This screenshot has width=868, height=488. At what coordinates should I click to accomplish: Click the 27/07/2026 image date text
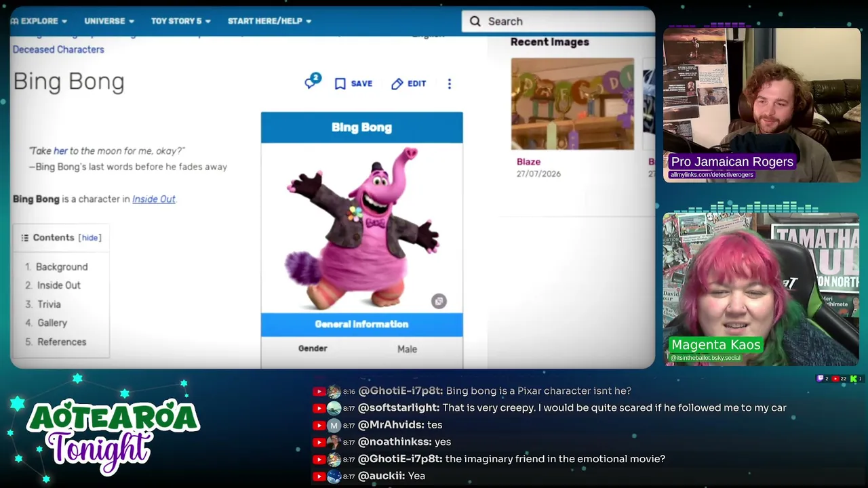coord(538,174)
